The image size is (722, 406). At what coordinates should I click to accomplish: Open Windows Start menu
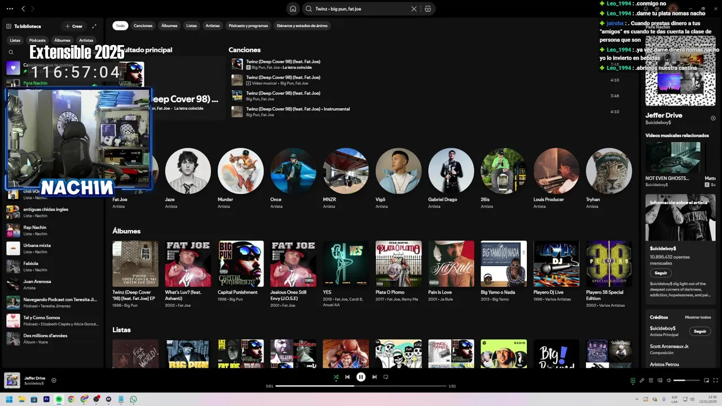point(8,399)
